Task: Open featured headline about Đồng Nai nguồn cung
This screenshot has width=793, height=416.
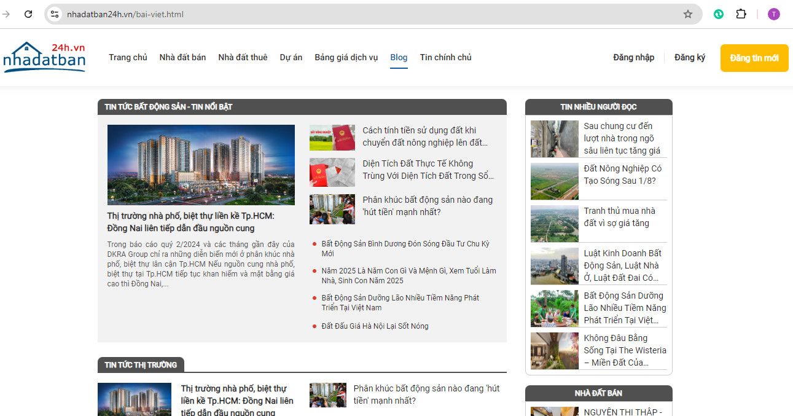Action: (x=191, y=222)
